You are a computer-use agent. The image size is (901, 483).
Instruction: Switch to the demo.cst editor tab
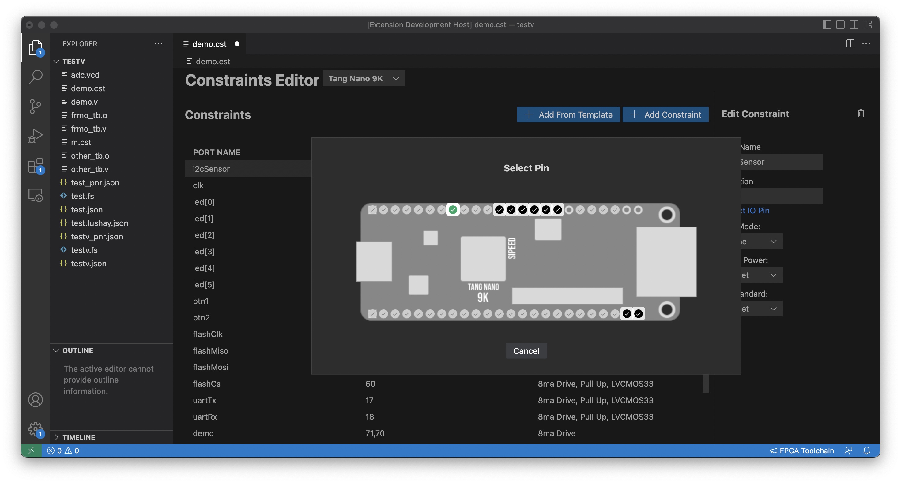(209, 44)
